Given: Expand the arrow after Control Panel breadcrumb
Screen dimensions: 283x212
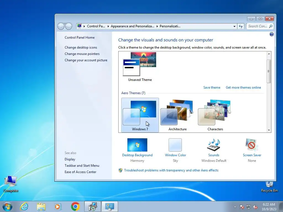Looking at the screenshot, I should pos(108,26).
